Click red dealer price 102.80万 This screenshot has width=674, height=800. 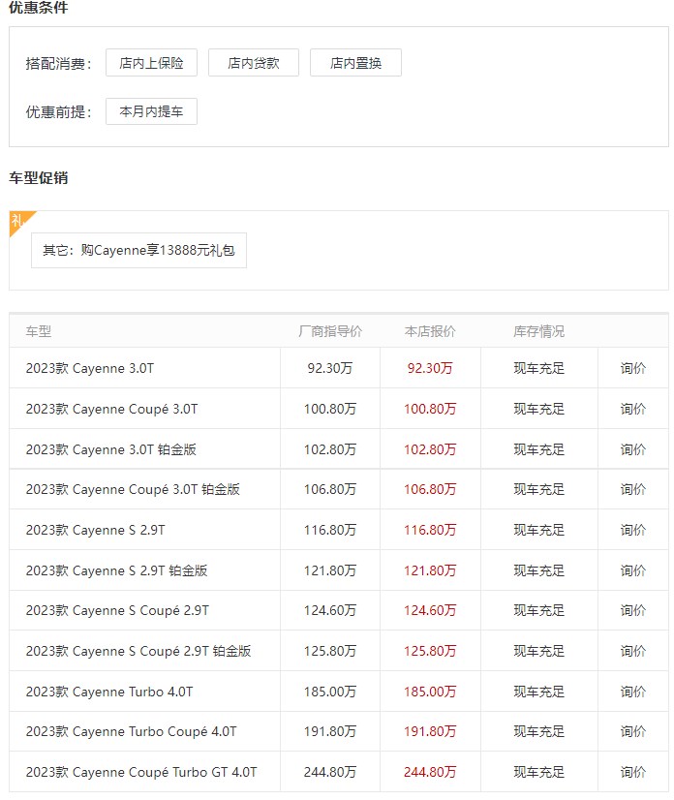point(430,449)
